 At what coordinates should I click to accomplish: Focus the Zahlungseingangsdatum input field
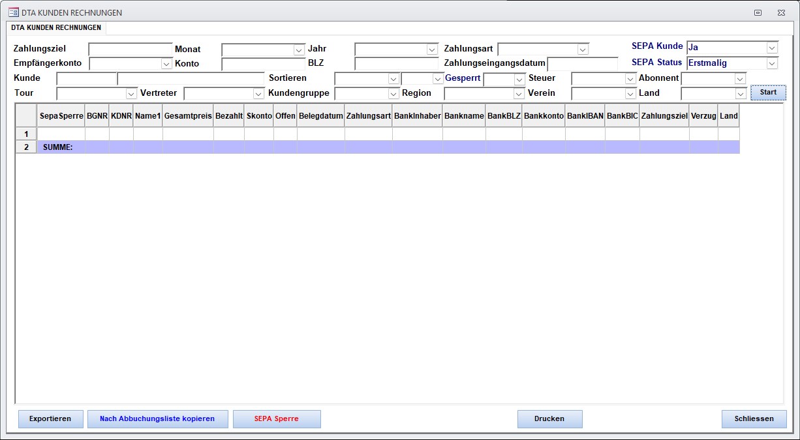[582, 64]
